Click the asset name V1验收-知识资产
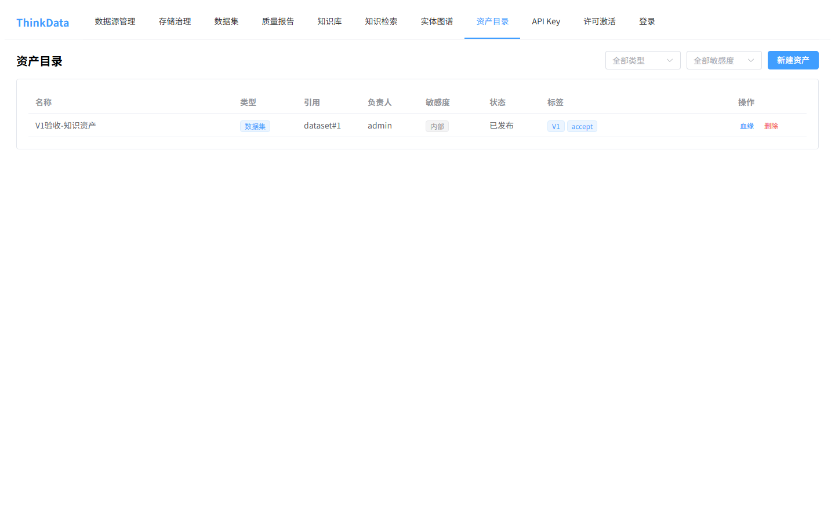Screen dimensions: 835x521 pyautogui.click(x=66, y=126)
